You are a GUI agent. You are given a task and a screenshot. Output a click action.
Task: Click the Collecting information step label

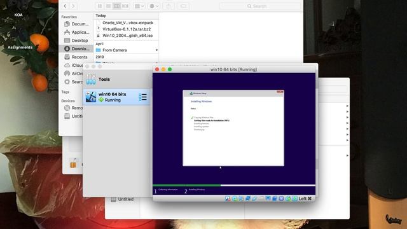tap(168, 190)
